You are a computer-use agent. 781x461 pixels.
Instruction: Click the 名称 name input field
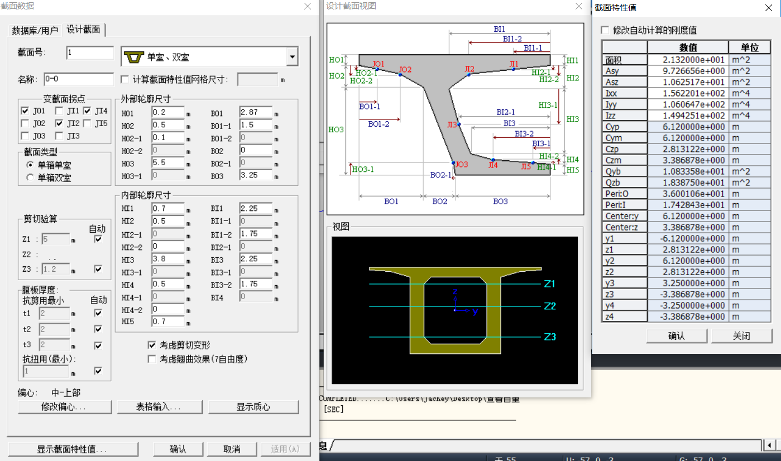pos(78,79)
